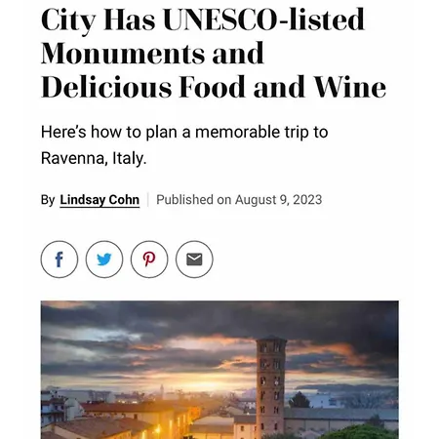Screen dimensions: 439x439
Task: Click the 'Delicious Food and Wine' headline line
Action: [214, 87]
